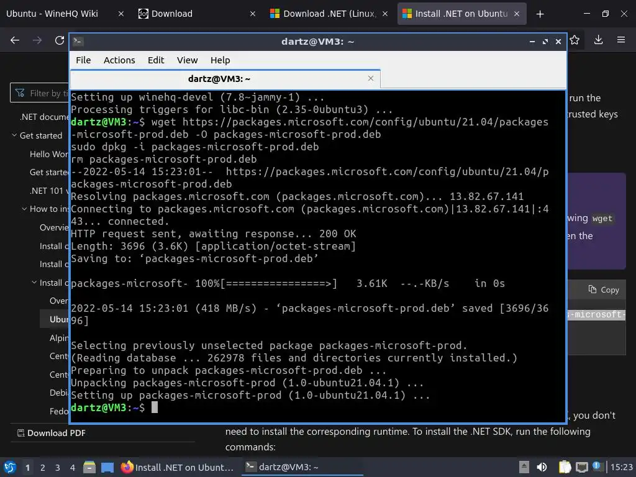This screenshot has width=636, height=477.
Task: Open the start menu launcher icon
Action: pos(10,467)
